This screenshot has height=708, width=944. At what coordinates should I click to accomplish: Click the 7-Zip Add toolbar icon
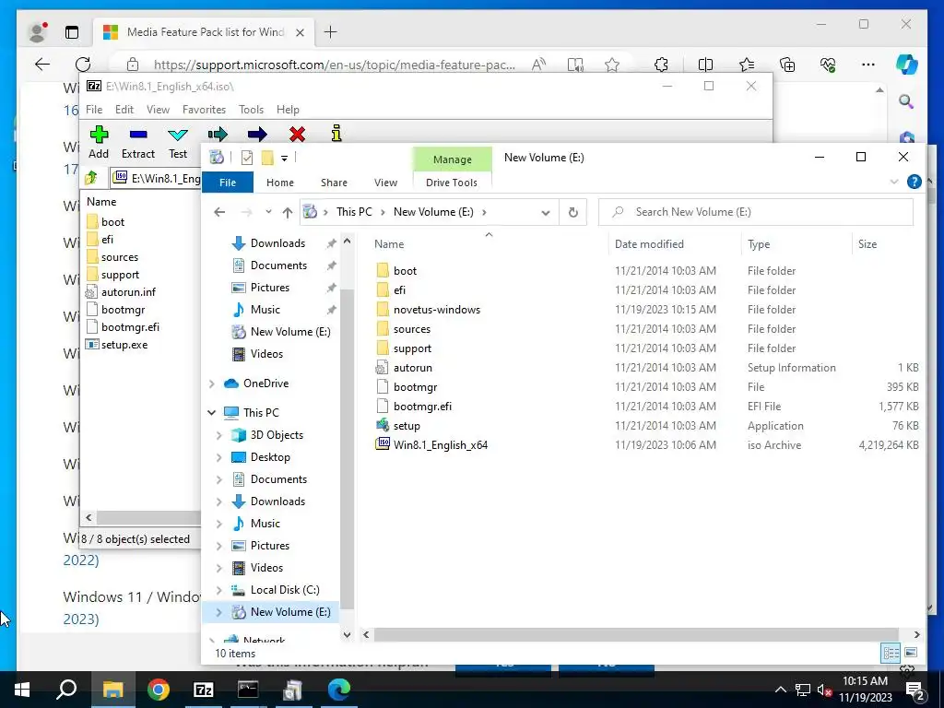(99, 135)
